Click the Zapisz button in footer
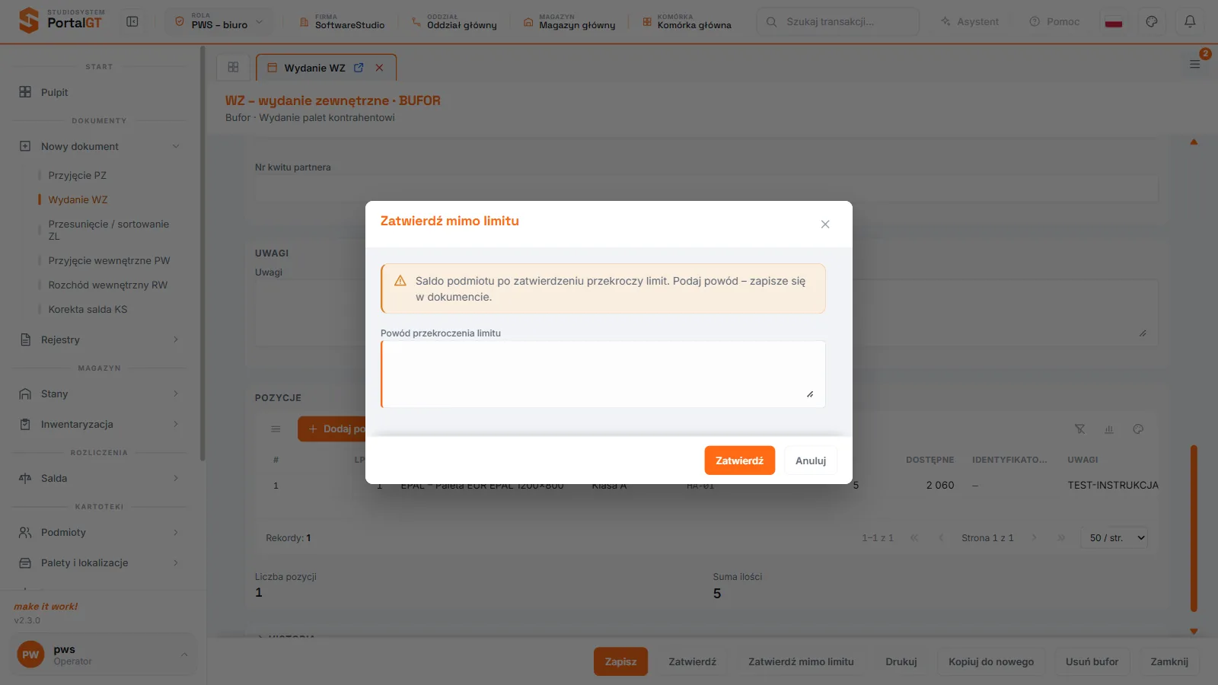 pyautogui.click(x=620, y=661)
